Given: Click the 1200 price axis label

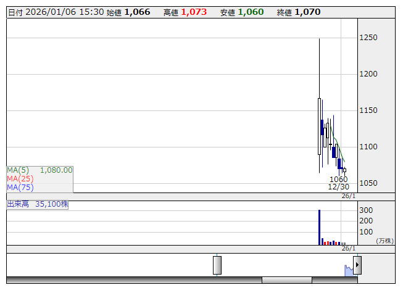Looking at the screenshot, I should (x=368, y=74).
